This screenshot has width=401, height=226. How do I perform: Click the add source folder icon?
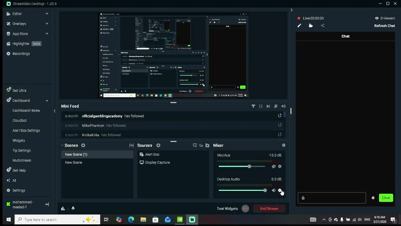coord(207,145)
